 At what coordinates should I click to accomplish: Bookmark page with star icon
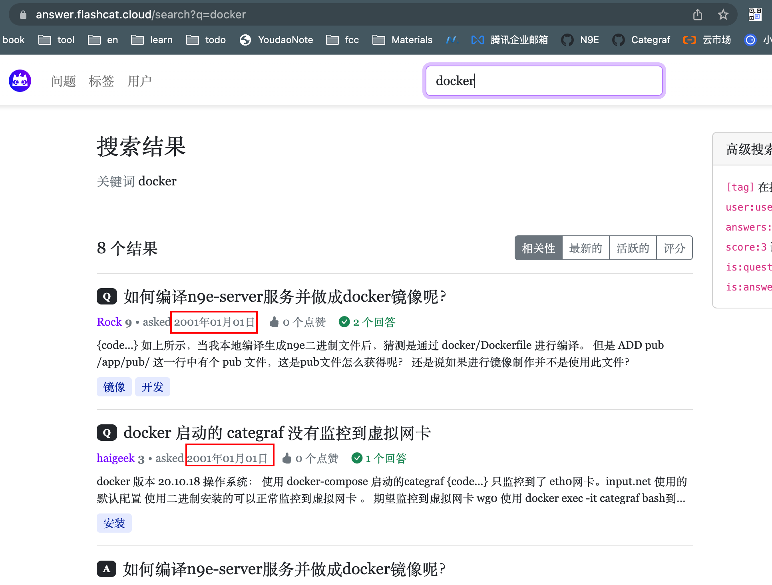[723, 15]
